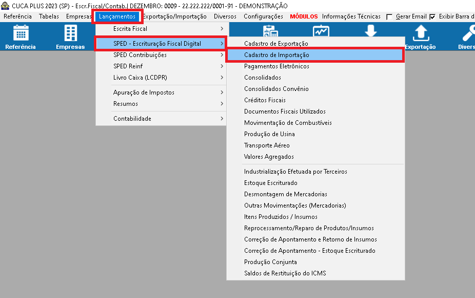475x298 pixels.
Task: Expand the SPED Contribuições submenu
Action: (161, 55)
